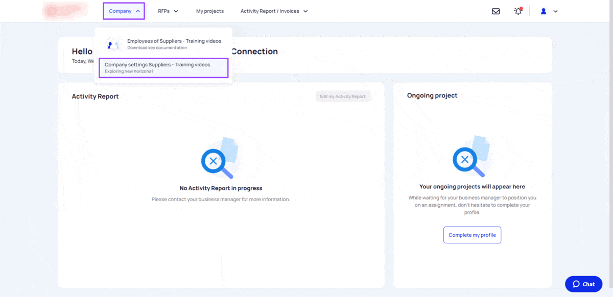Click 'Please contact your business manager' text
The height and width of the screenshot is (297, 613).
221,199
